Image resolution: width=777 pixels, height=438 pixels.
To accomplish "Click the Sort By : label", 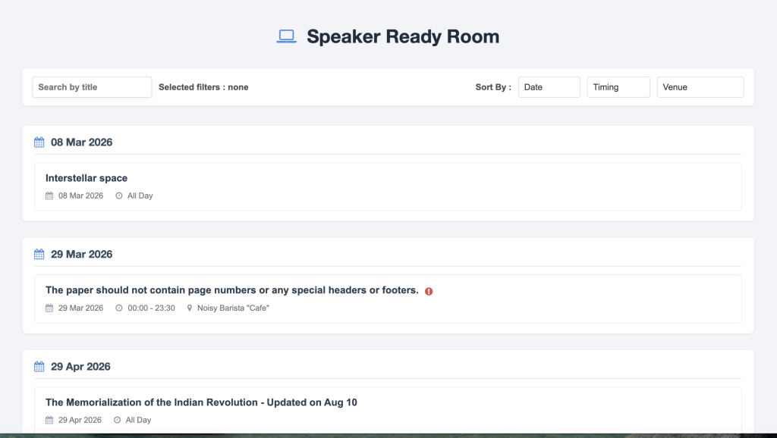I will (x=493, y=87).
